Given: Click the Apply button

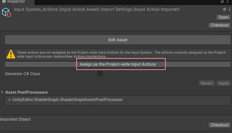Looking at the screenshot, I should coord(223,83).
